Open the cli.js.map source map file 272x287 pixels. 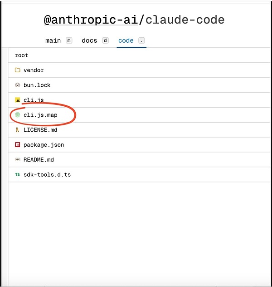tap(40, 115)
